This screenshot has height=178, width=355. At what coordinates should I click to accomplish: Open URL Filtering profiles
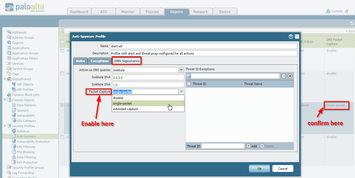point(26,147)
